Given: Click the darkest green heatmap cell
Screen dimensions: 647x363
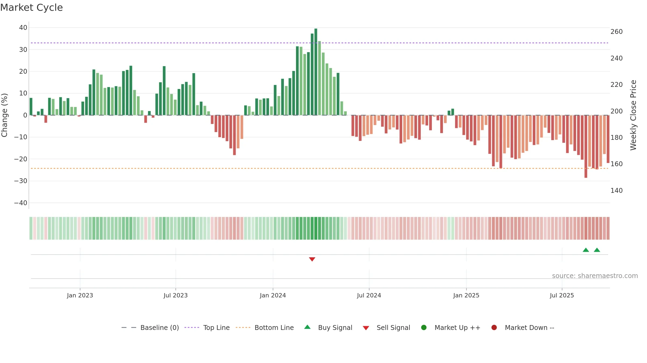Looking at the screenshot, I should point(316,228).
